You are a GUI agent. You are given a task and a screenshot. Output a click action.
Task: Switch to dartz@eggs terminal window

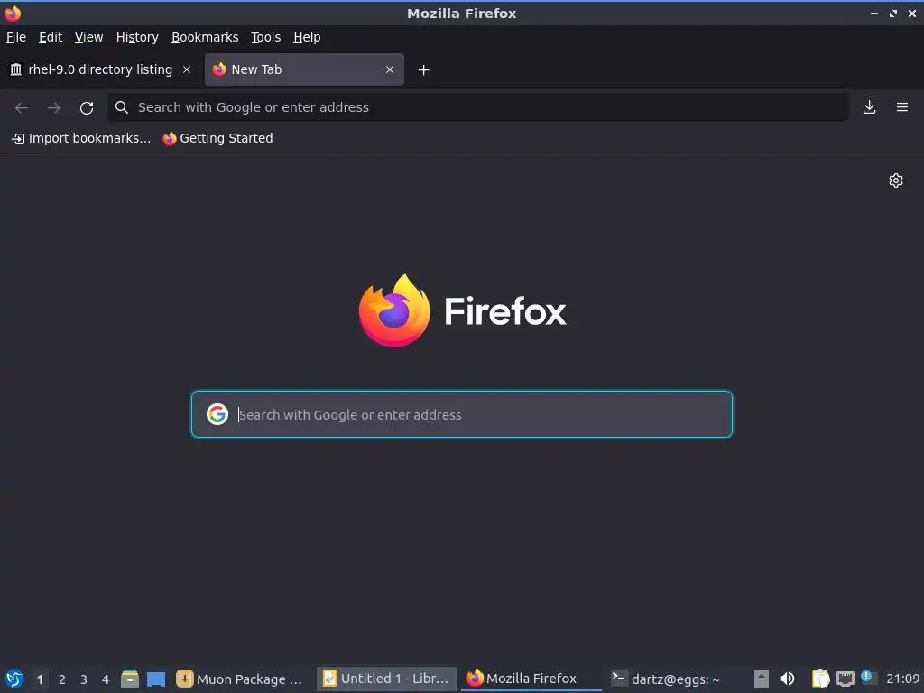pyautogui.click(x=675, y=679)
